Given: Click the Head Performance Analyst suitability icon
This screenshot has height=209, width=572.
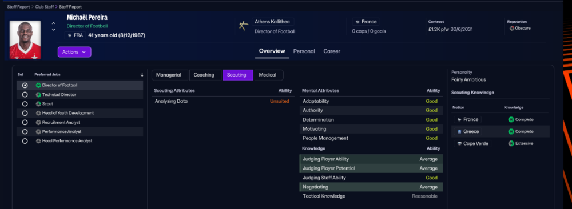Looking at the screenshot, I should click(38, 141).
